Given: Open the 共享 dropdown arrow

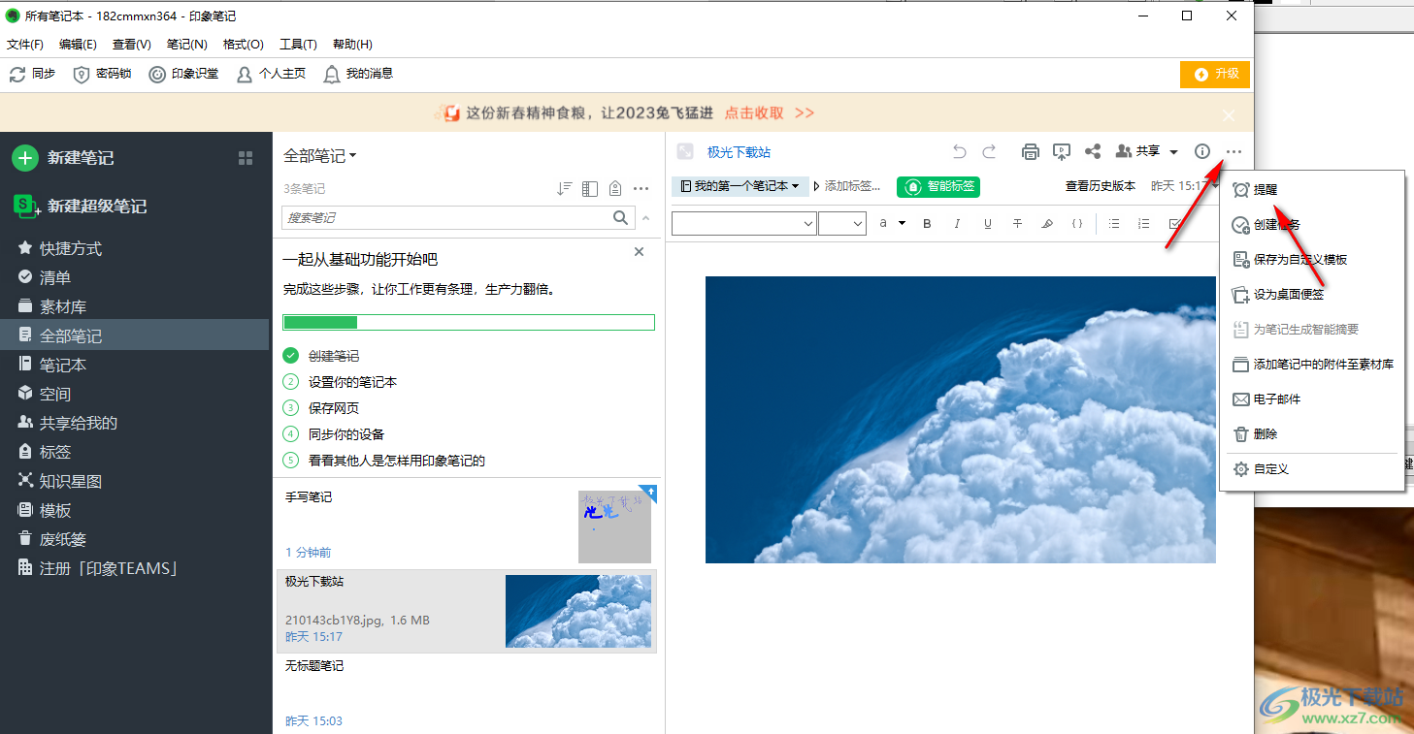Looking at the screenshot, I should [x=1173, y=152].
